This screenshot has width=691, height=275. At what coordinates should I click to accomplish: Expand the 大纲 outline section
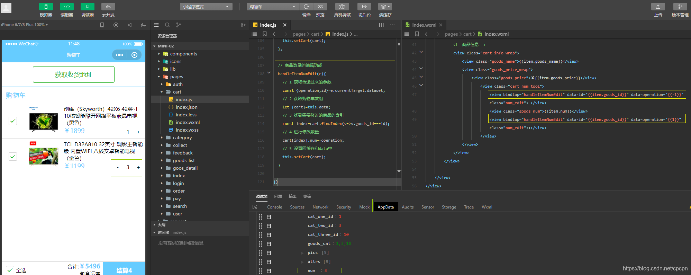click(154, 225)
